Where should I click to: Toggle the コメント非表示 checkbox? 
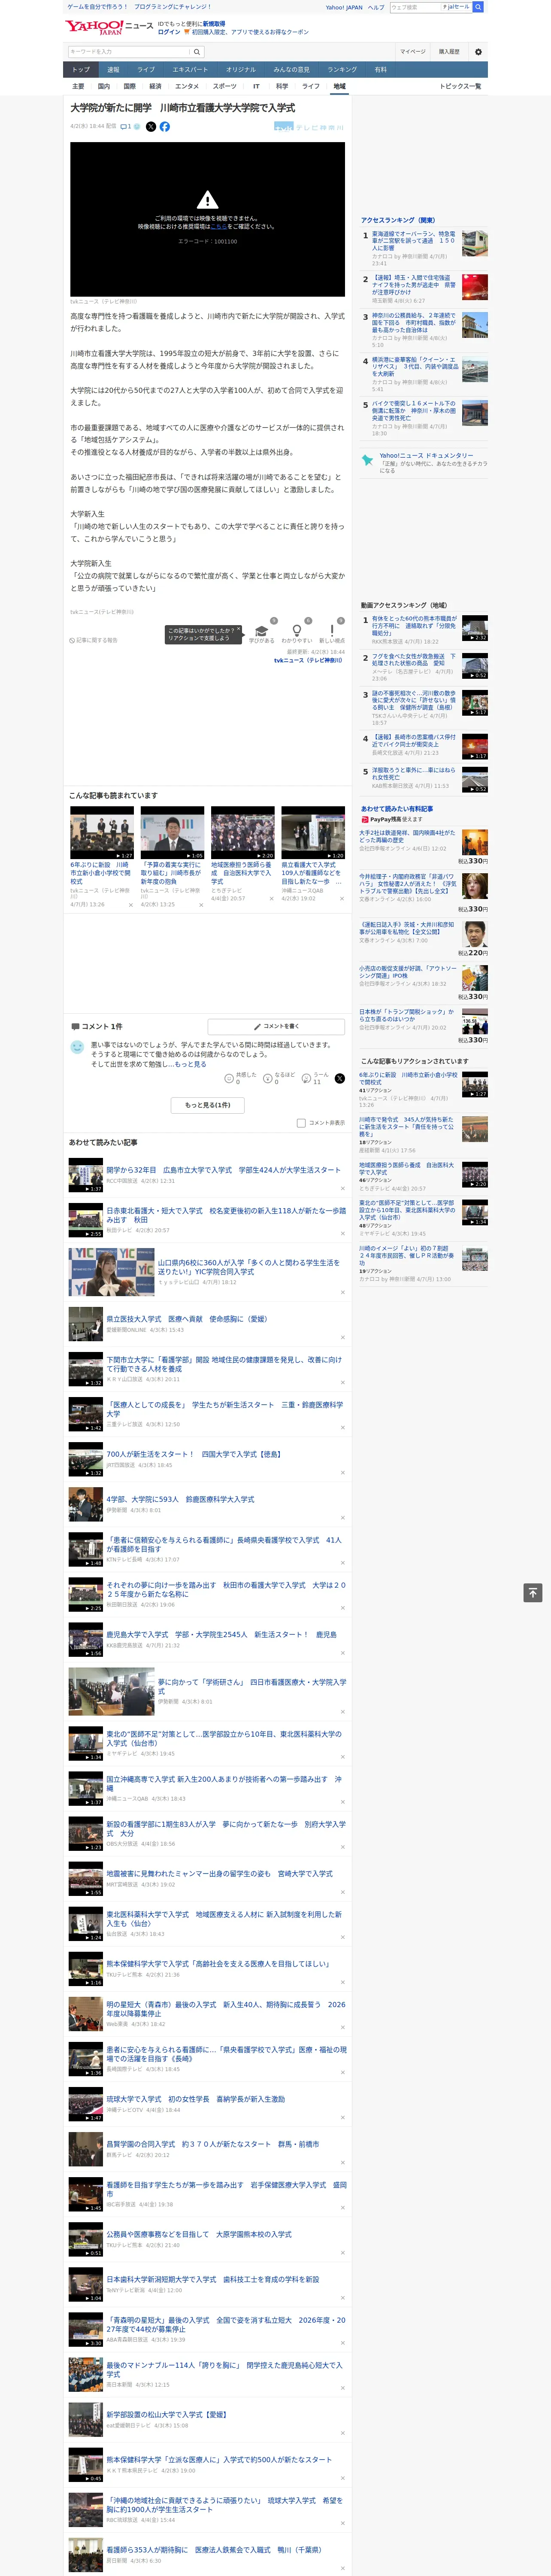click(x=301, y=1123)
